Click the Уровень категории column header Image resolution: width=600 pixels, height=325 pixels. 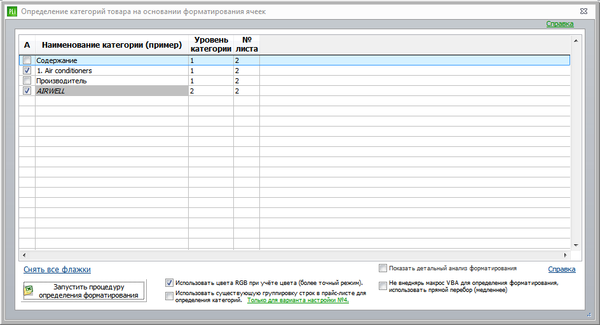211,45
